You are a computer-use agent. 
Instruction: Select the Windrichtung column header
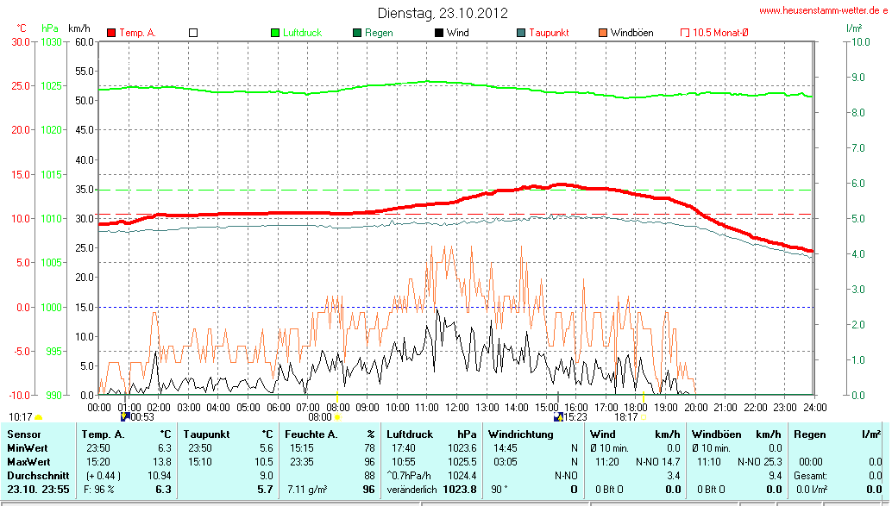coord(520,434)
